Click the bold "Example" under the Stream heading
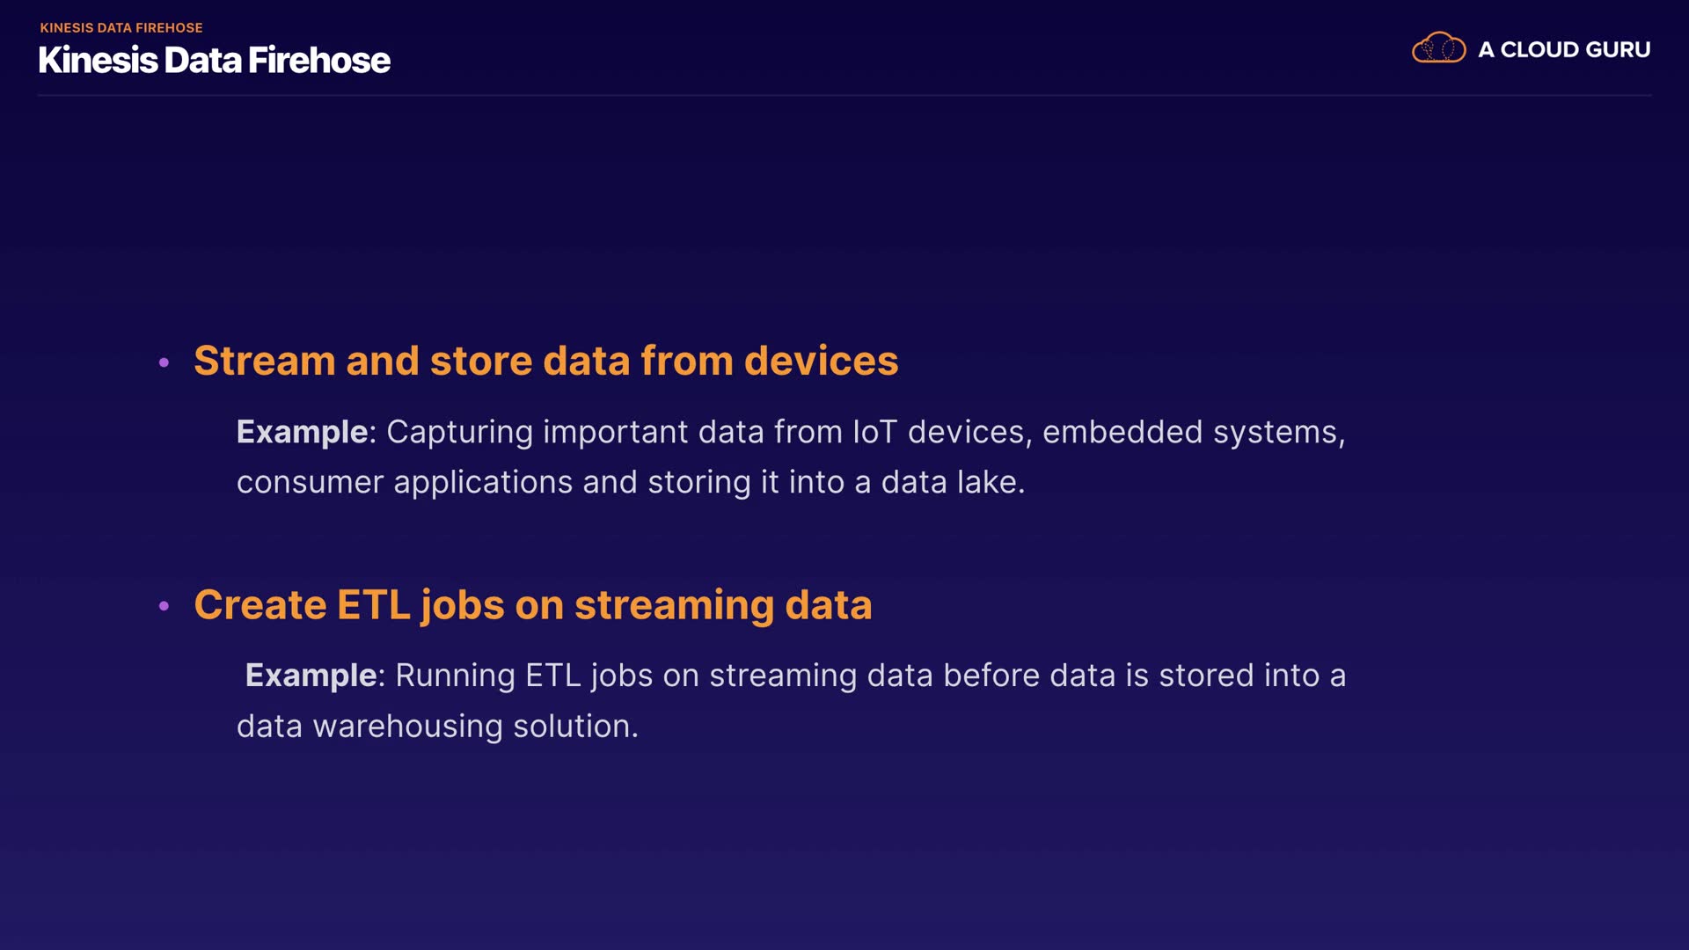Screen dimensions: 1689x950 click(x=302, y=432)
